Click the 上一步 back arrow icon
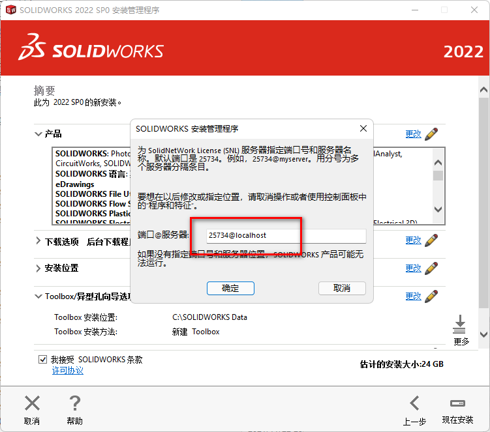This screenshot has height=432, width=490. [x=414, y=403]
